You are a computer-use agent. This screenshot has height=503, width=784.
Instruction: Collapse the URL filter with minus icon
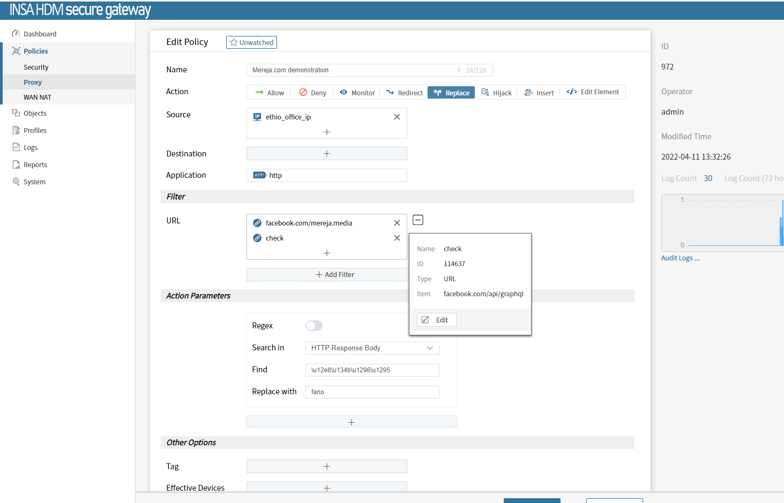tap(418, 220)
